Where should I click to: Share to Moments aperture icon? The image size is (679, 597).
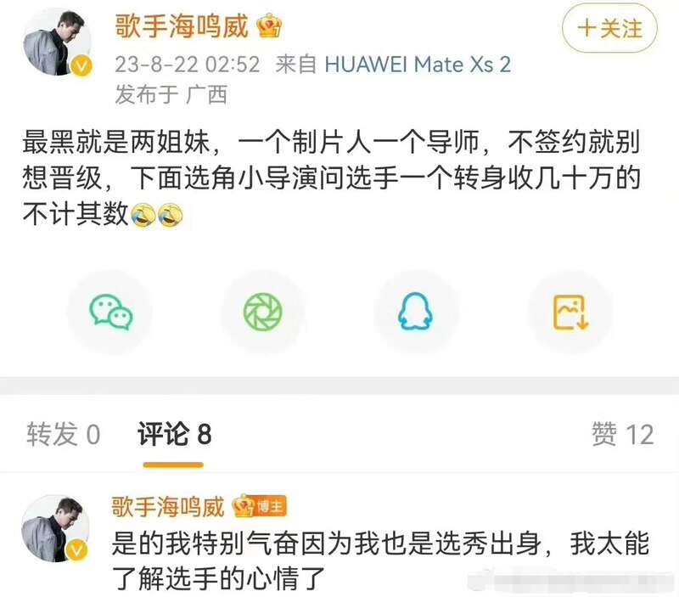pyautogui.click(x=263, y=312)
